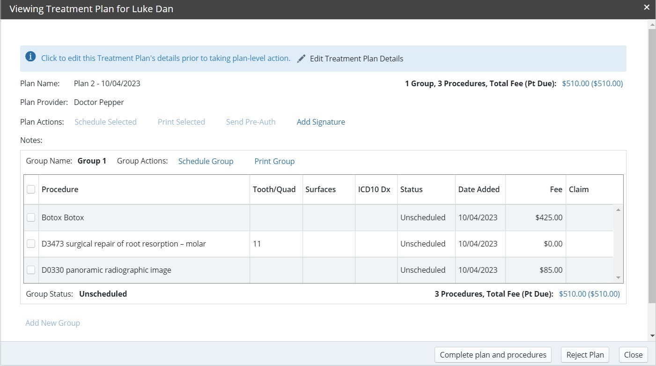Image resolution: width=656 pixels, height=366 pixels.
Task: Click the pencil edit icon
Action: point(302,59)
